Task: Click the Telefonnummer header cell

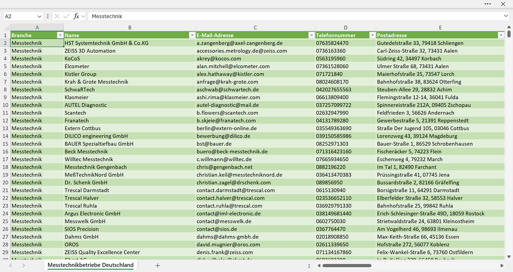Action: 346,35
